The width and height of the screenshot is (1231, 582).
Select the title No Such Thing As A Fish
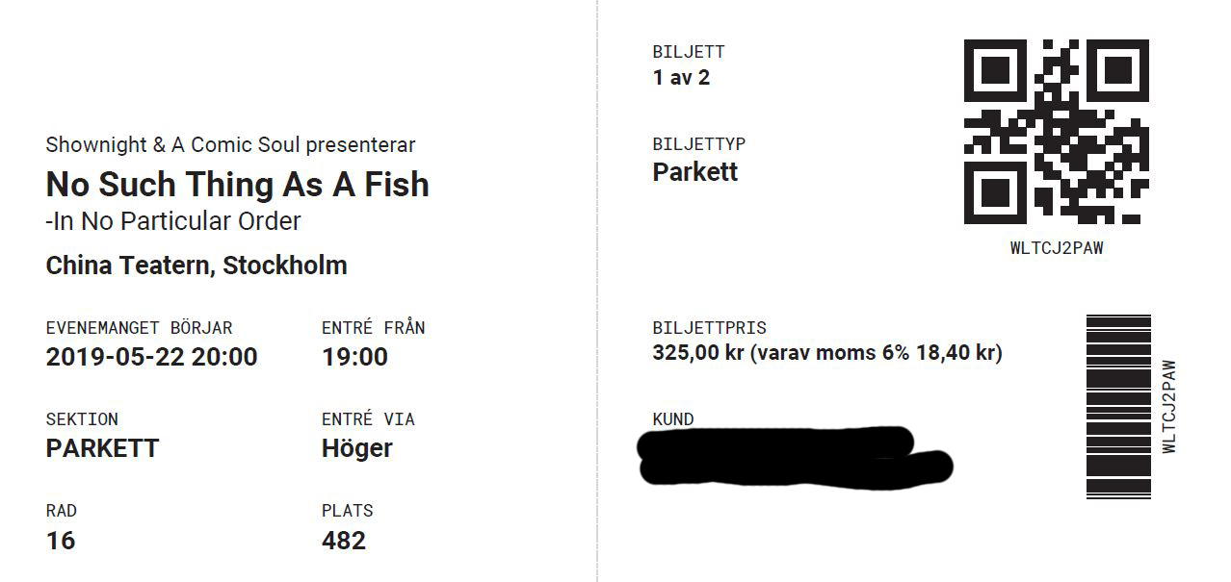(237, 184)
